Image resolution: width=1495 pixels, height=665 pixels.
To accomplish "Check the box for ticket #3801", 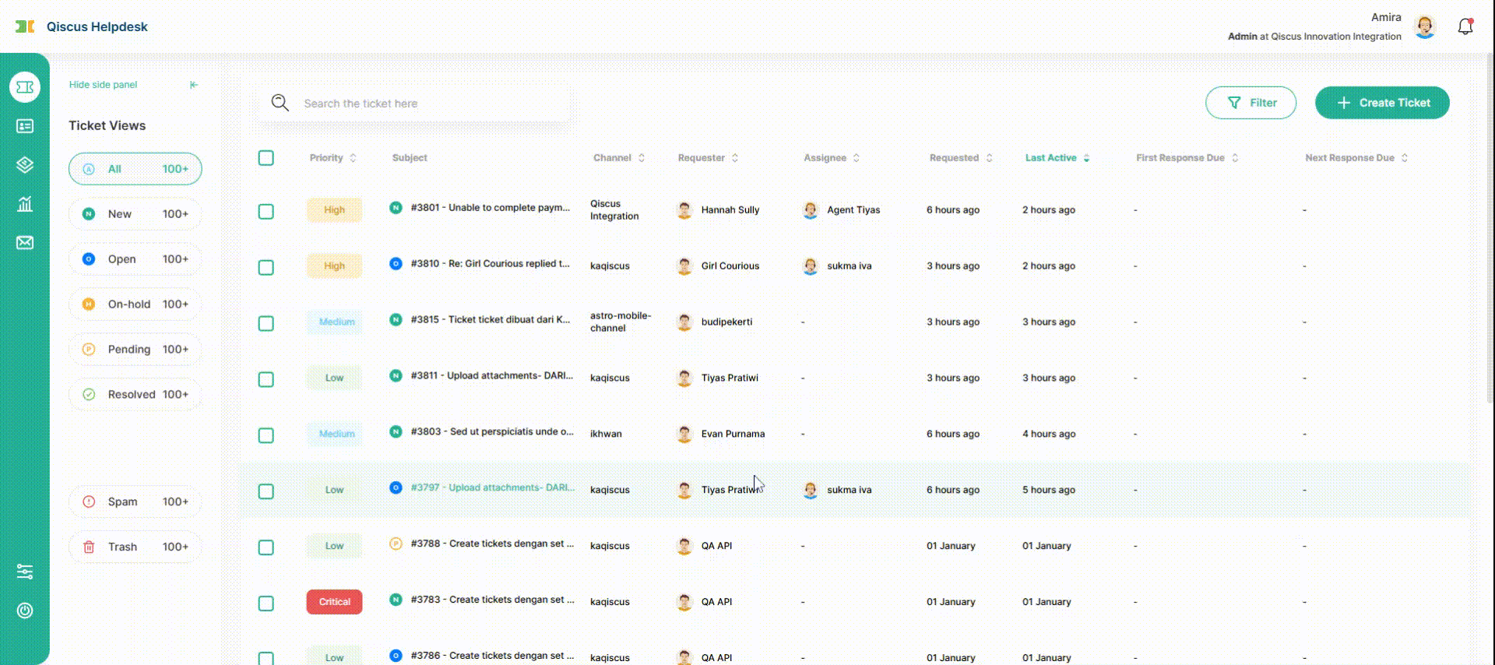I will pos(266,212).
